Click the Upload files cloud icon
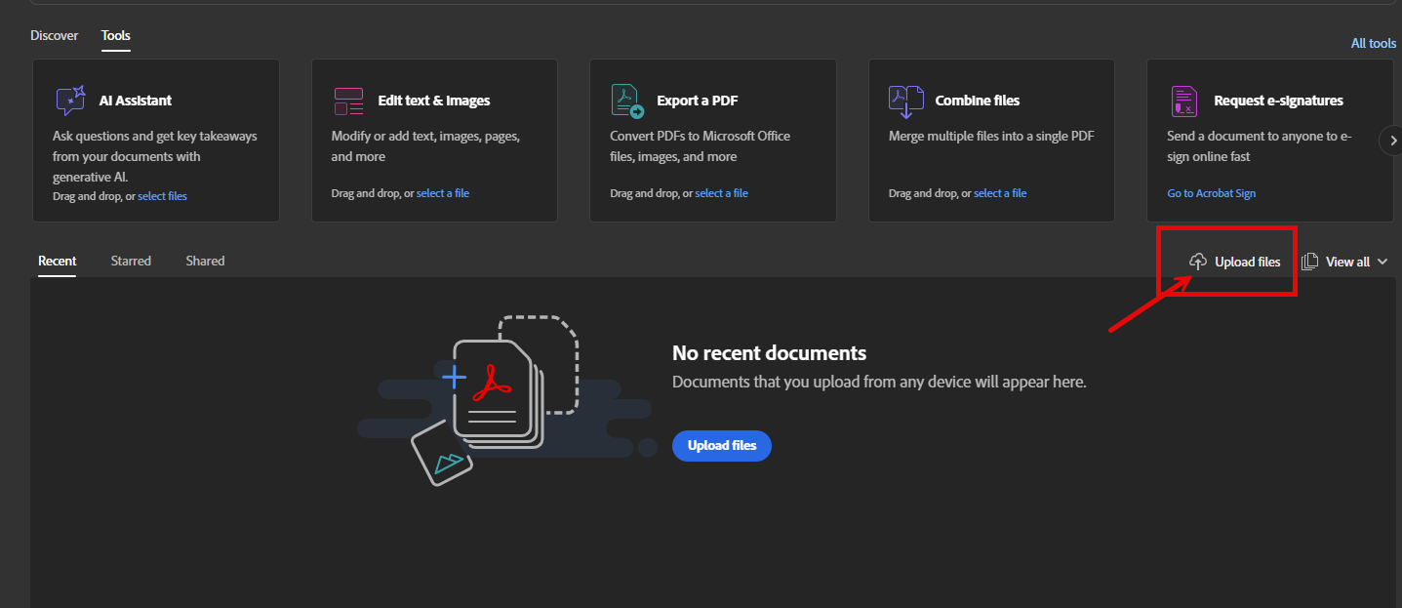The image size is (1402, 608). click(x=1198, y=261)
